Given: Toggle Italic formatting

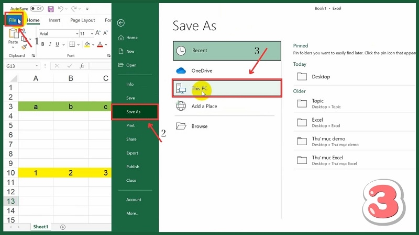Looking at the screenshot, I should tap(50, 44).
